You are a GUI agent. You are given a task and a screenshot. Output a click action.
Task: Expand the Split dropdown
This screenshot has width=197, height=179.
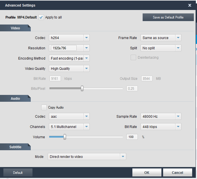pyautogui.click(x=178, y=48)
